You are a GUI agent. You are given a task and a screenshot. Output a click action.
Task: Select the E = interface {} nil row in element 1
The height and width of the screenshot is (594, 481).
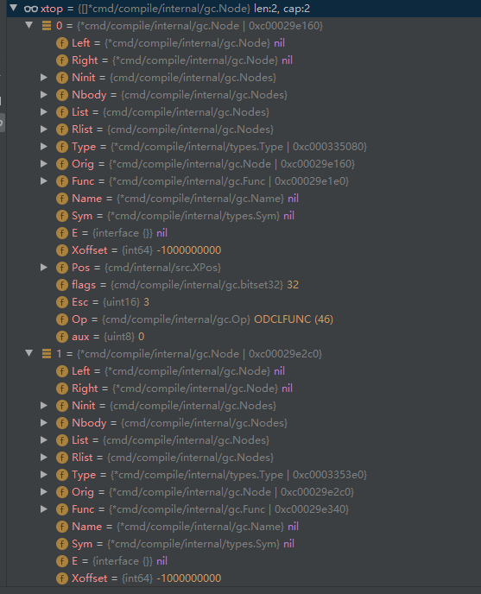244,561
